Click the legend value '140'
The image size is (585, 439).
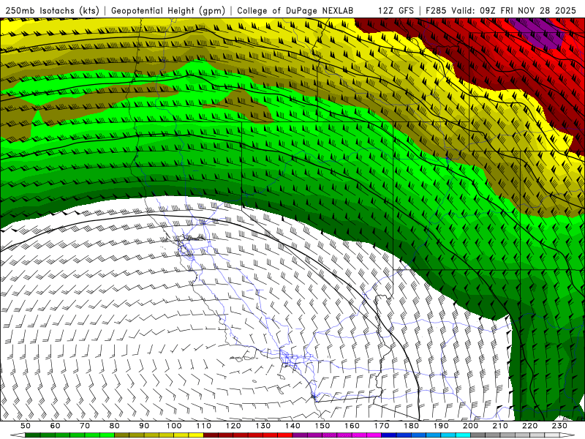292,426
